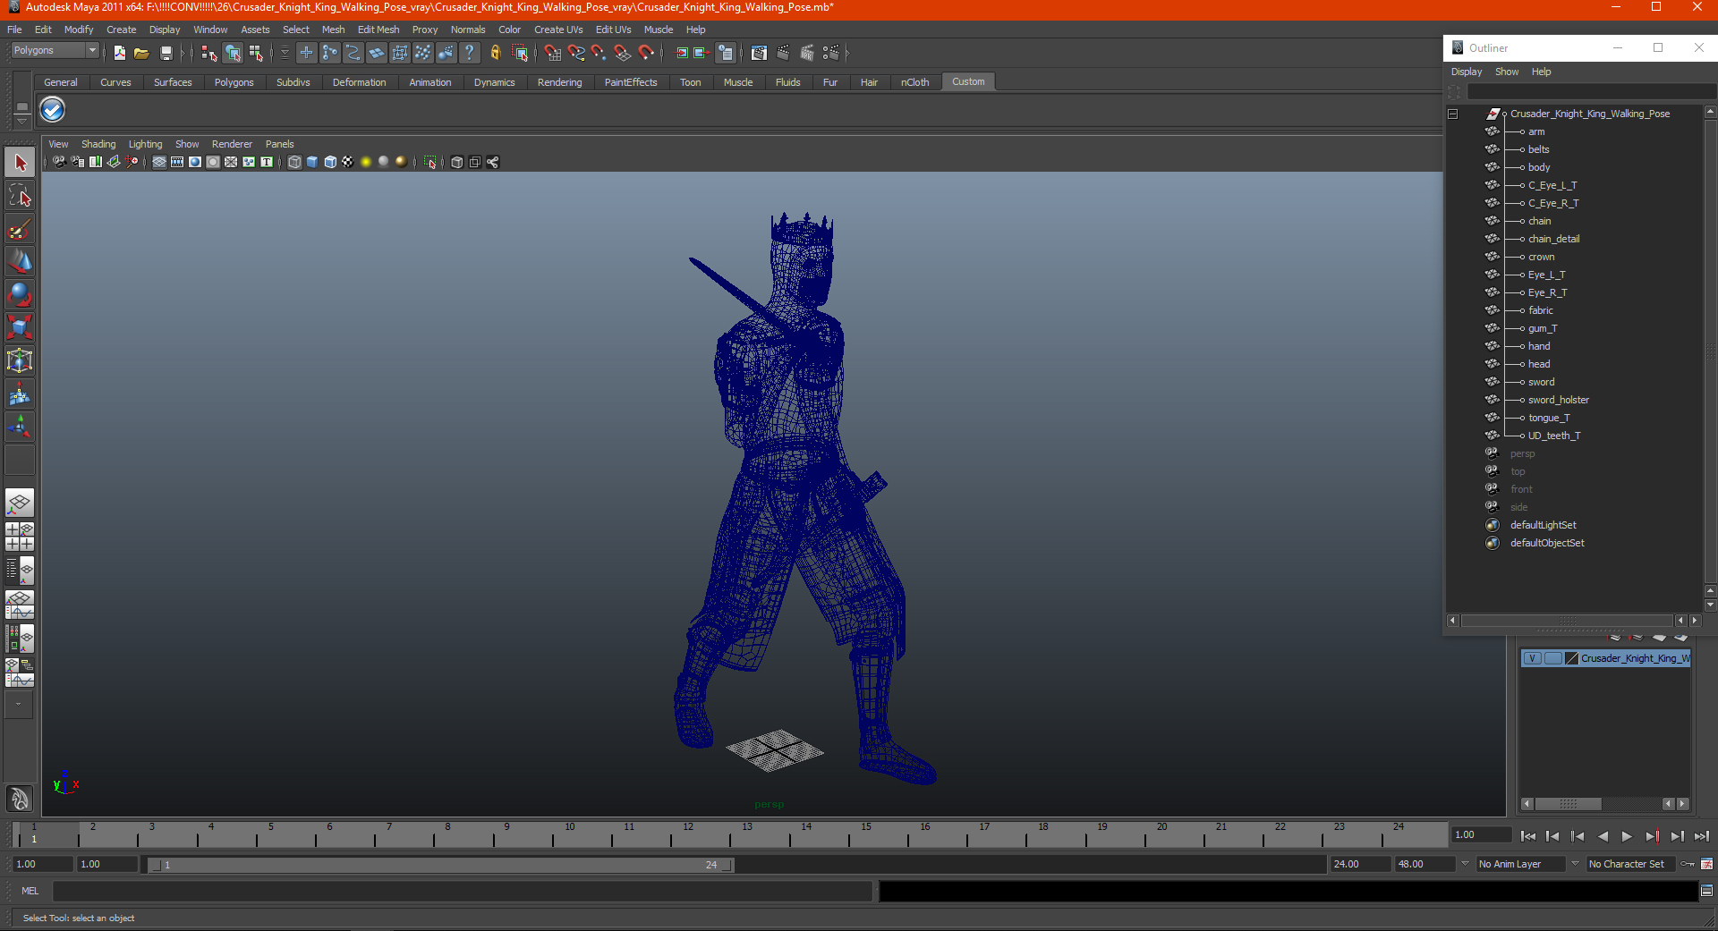Click the blue checkmark shelf icon
The image size is (1718, 931).
click(x=53, y=110)
